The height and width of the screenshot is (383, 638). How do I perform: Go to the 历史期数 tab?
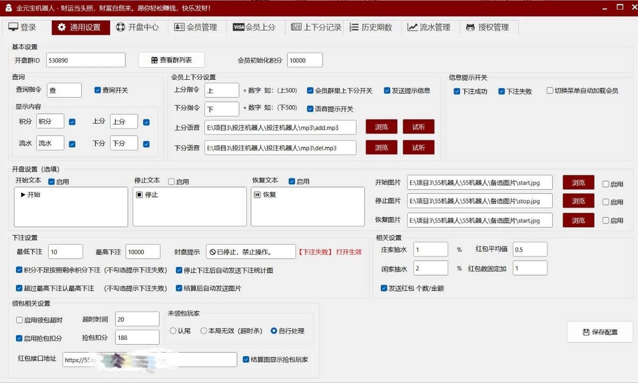(373, 27)
